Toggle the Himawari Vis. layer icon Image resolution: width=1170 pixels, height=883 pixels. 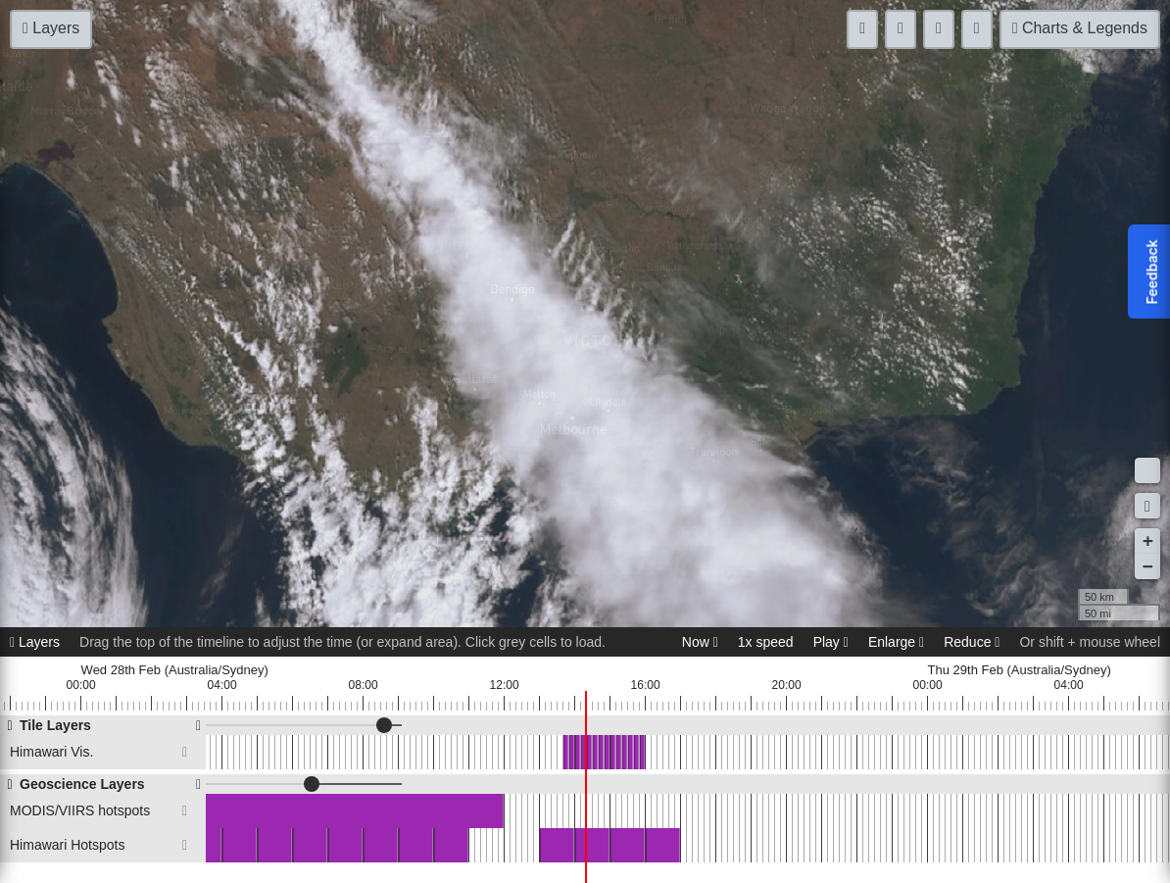pyautogui.click(x=184, y=753)
